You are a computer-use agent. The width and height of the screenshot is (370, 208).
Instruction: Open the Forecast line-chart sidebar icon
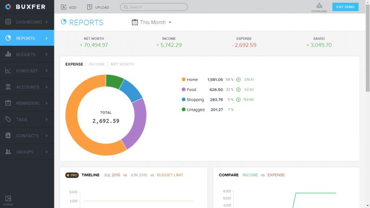[8, 71]
